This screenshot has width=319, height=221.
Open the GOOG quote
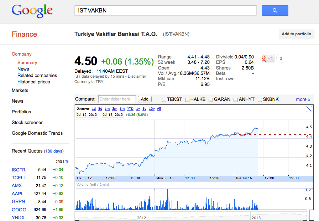pyautogui.click(x=19, y=210)
